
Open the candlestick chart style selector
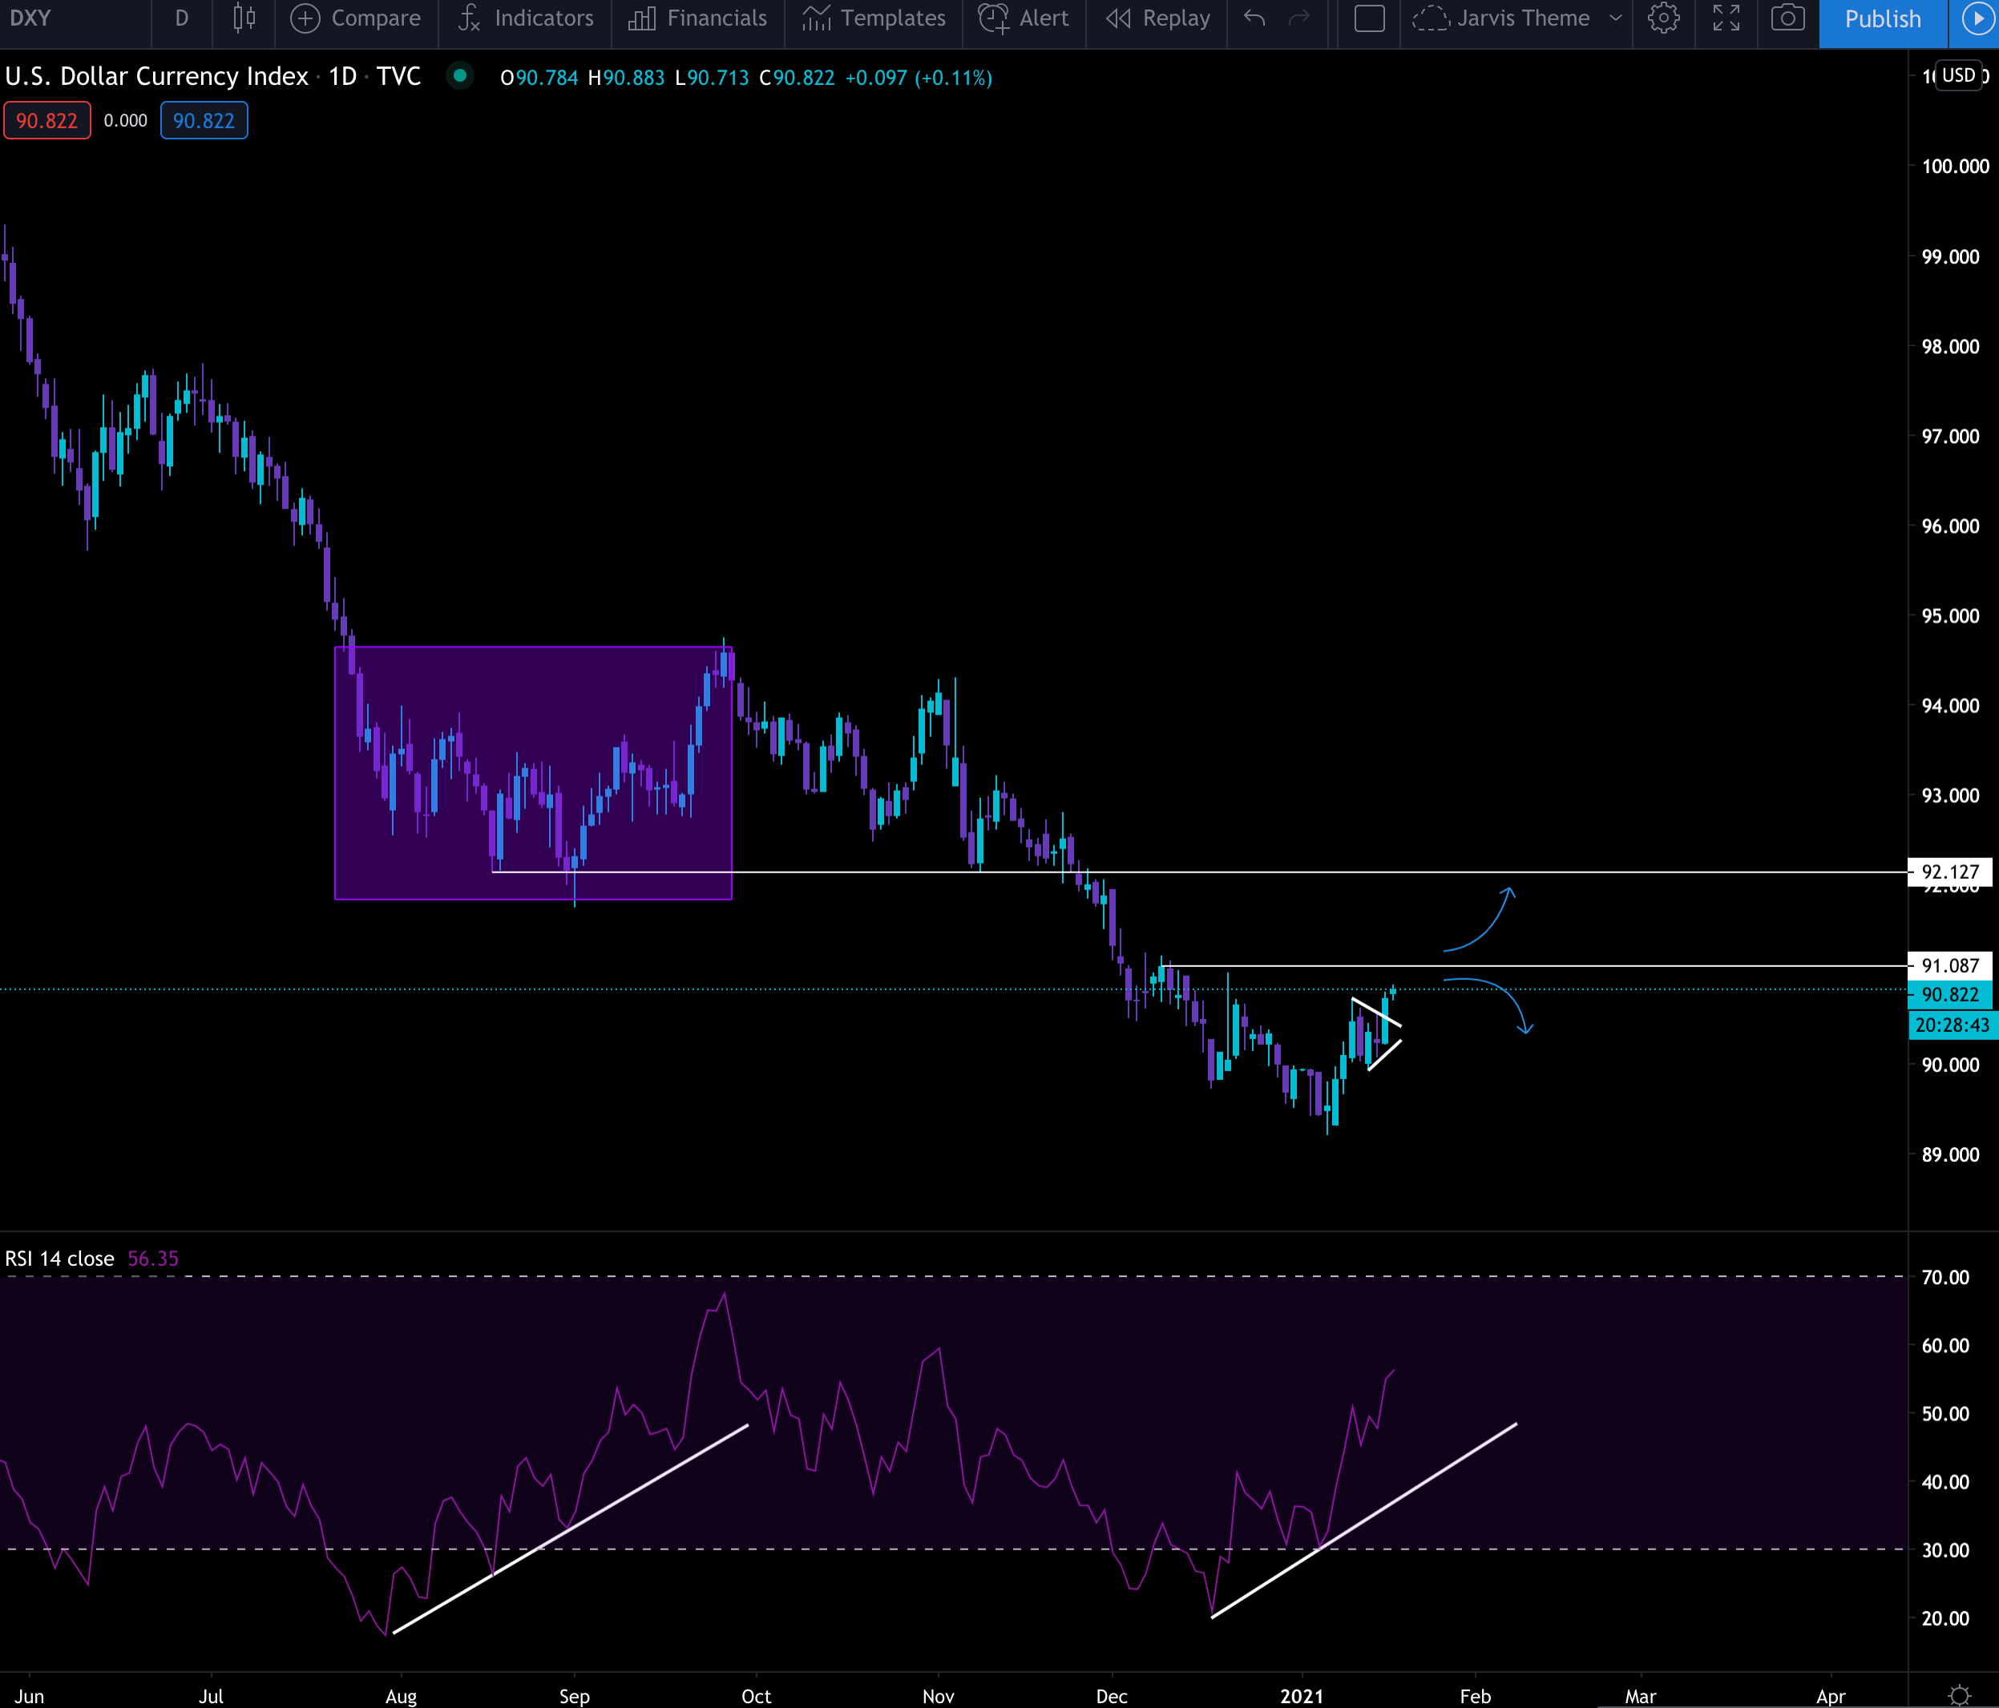(244, 18)
